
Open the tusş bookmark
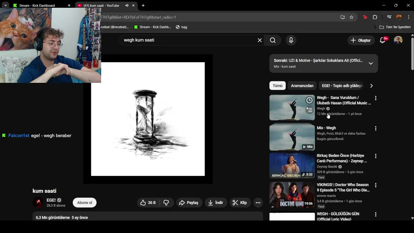point(181,27)
